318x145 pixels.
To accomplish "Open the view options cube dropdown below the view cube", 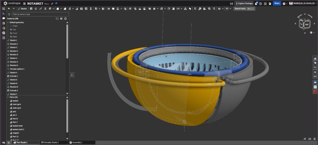I will click(312, 33).
